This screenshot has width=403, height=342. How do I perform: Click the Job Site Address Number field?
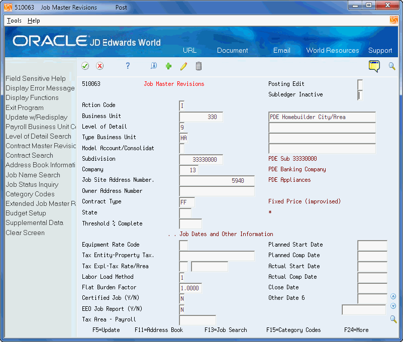[217, 181]
